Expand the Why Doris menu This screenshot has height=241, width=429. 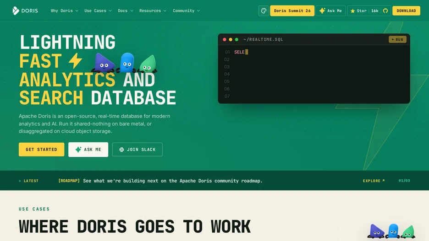(64, 11)
